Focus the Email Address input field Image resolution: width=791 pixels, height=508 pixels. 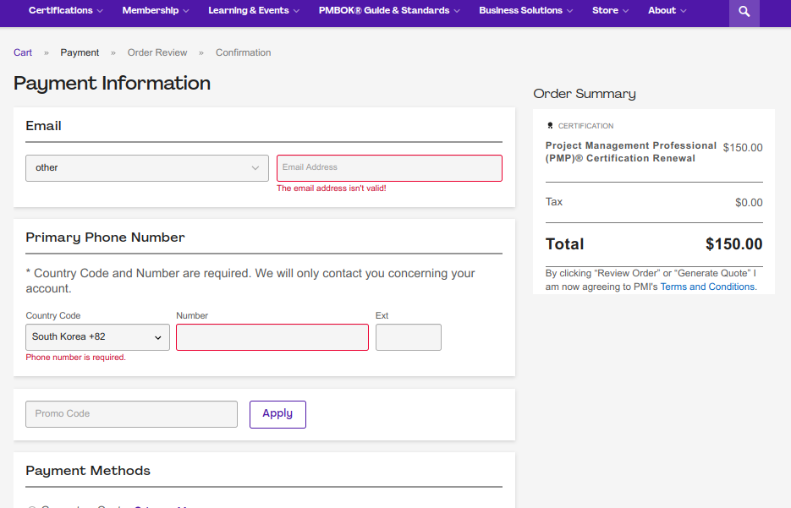(x=389, y=168)
